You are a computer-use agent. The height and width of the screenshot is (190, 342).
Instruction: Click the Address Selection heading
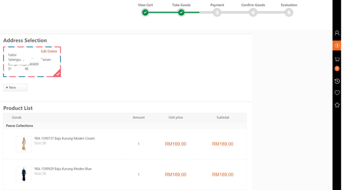25,40
